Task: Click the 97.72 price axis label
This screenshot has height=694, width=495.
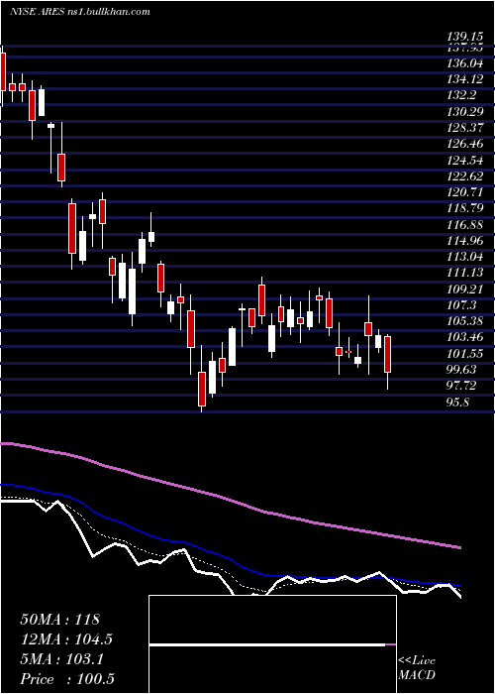Action: point(462,386)
